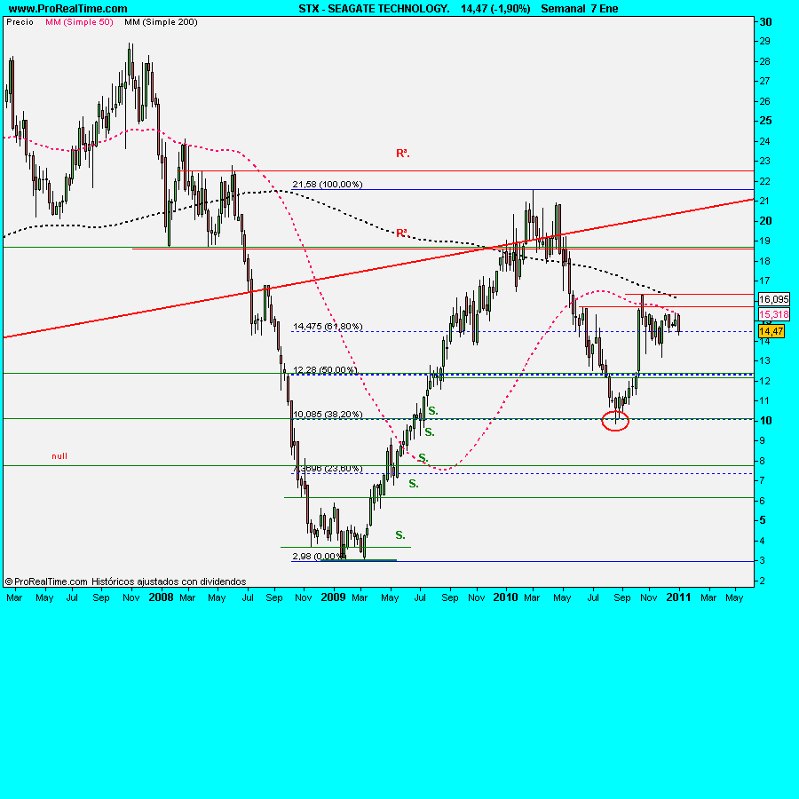
Task: Click the green 'S.' label near price 4
Action: (x=400, y=535)
